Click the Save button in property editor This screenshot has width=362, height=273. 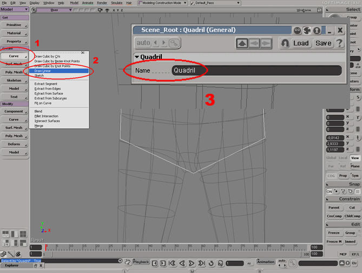coord(323,43)
